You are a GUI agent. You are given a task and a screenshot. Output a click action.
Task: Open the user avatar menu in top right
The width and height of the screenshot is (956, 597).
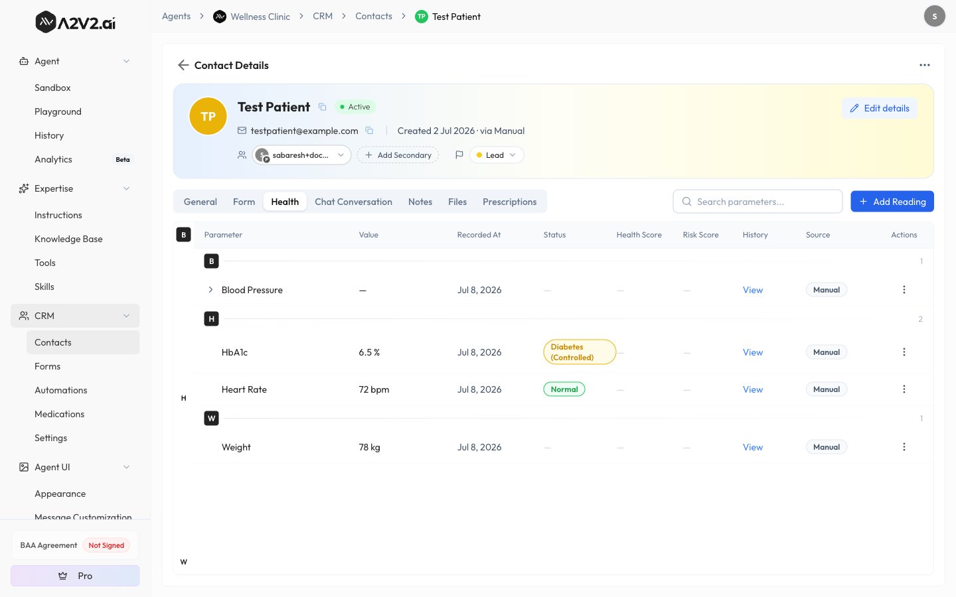point(934,16)
